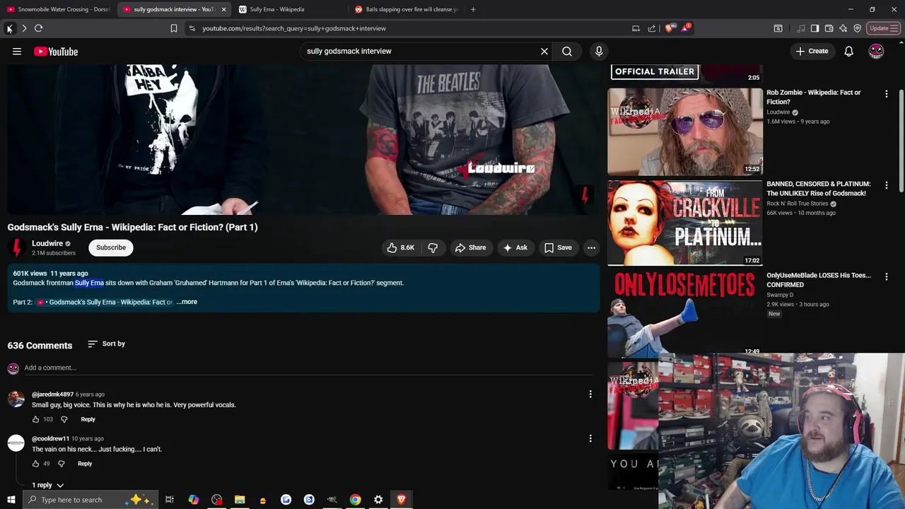Click the magnifier search button

click(567, 51)
